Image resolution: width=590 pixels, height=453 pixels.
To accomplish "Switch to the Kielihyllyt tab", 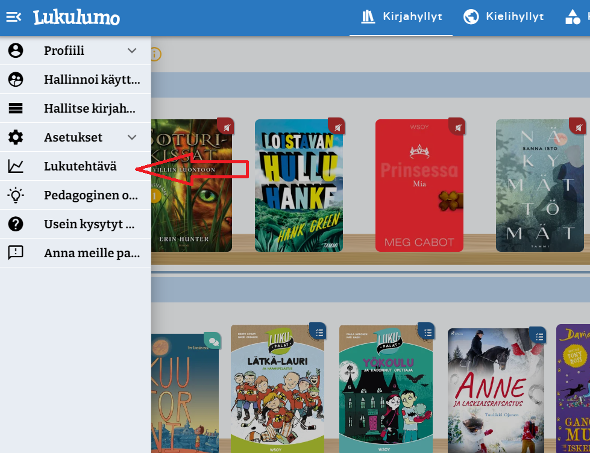I will pyautogui.click(x=504, y=17).
